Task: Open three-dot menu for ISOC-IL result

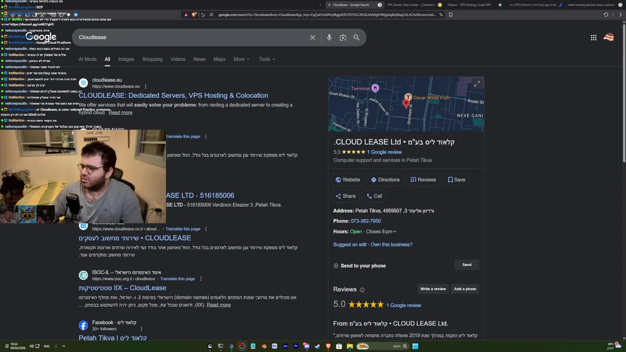Action: click(201, 279)
